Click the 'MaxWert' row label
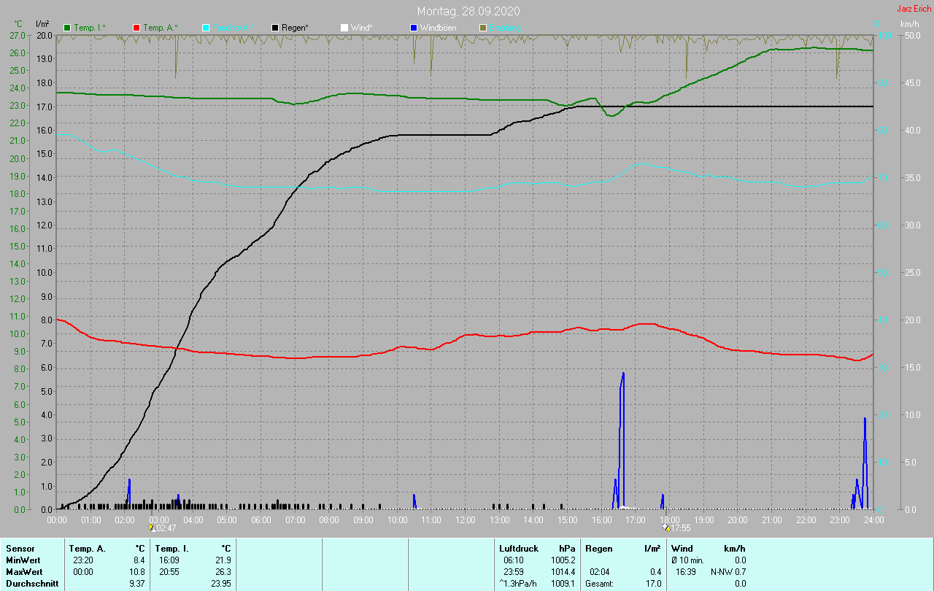The width and height of the screenshot is (934, 591). pyautogui.click(x=24, y=572)
